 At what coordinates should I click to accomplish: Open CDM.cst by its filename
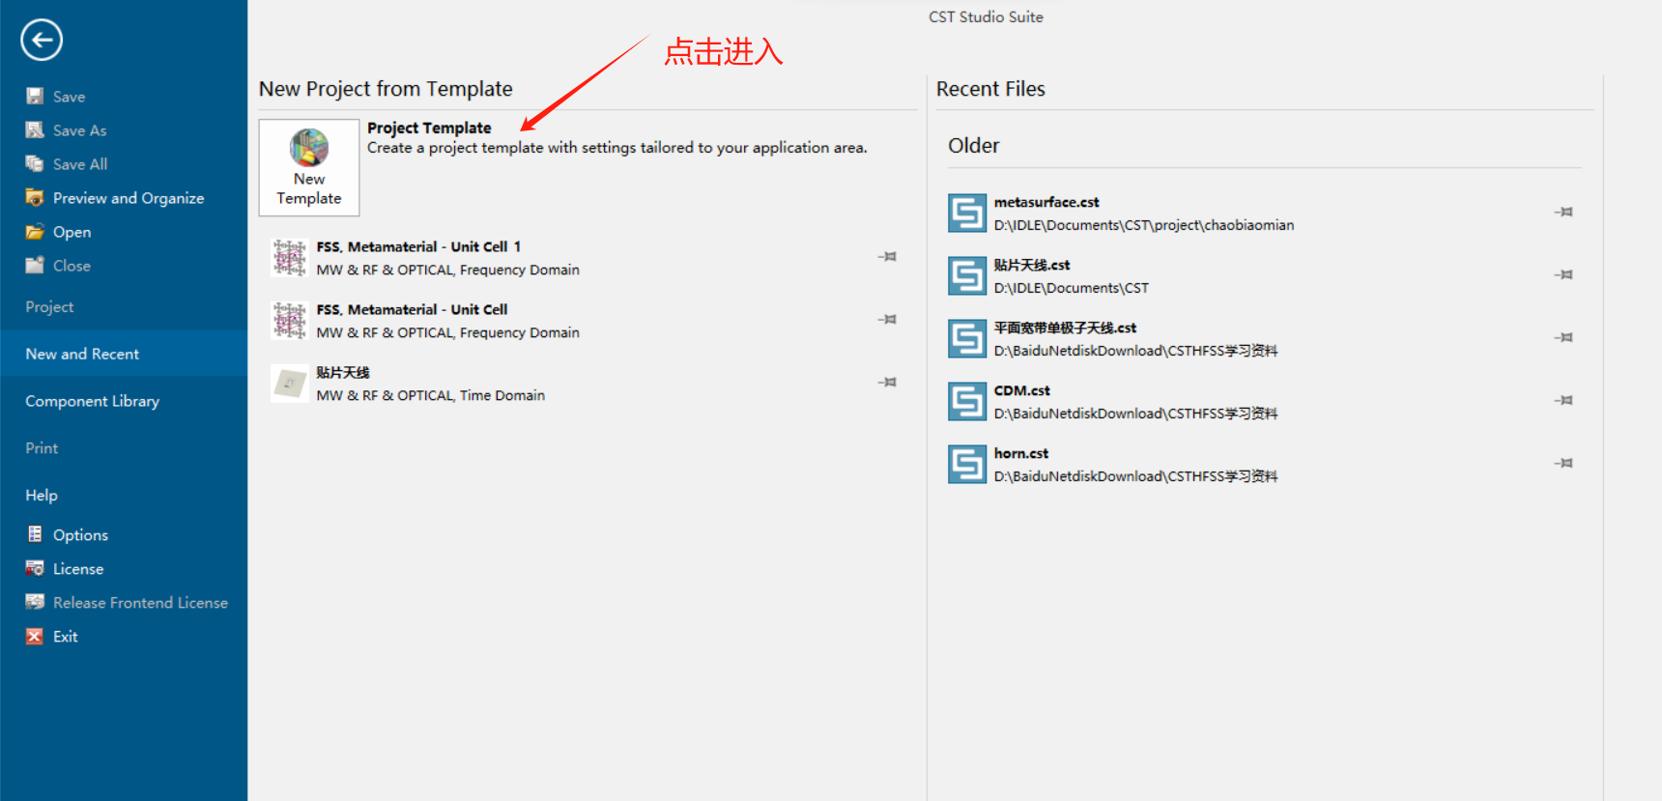pyautogui.click(x=1021, y=390)
